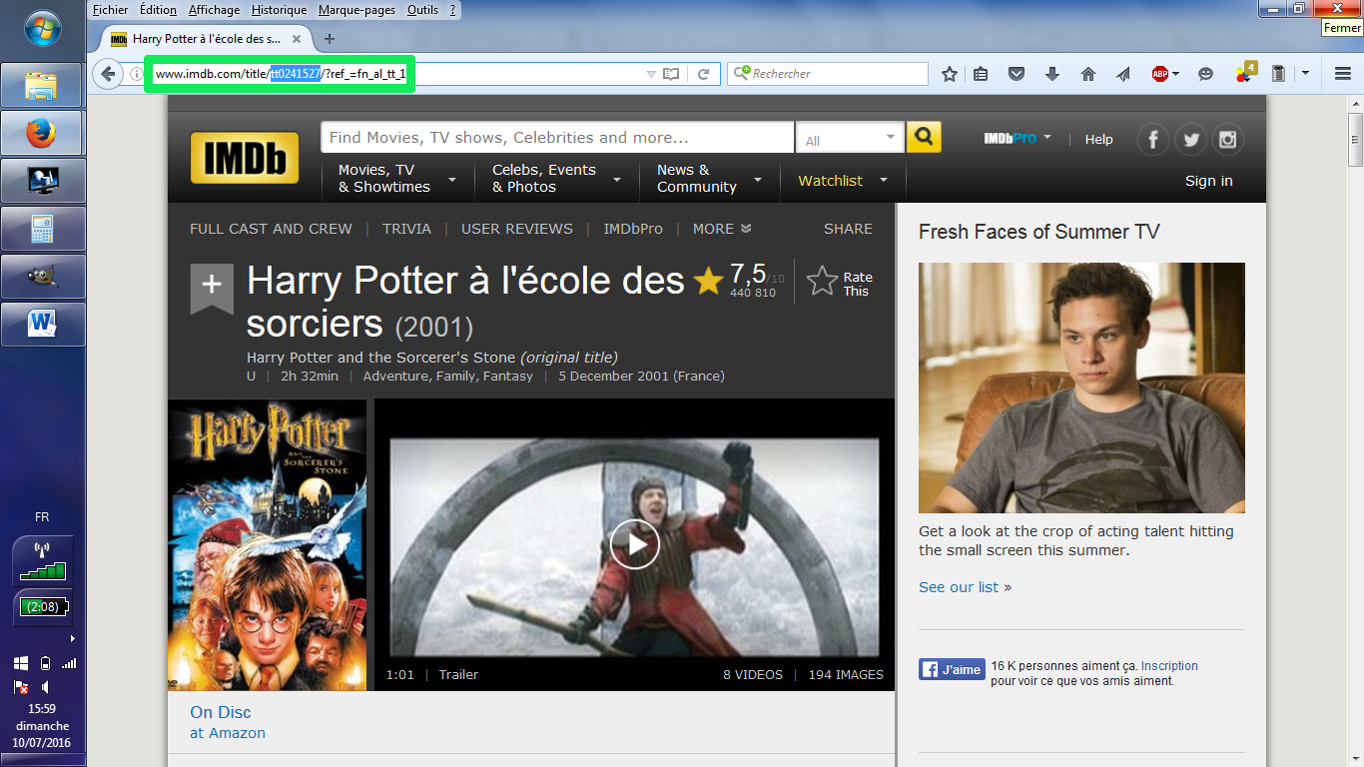
Task: Expand toolbar overflow arrow next to clipboard icon
Action: click(x=1305, y=74)
